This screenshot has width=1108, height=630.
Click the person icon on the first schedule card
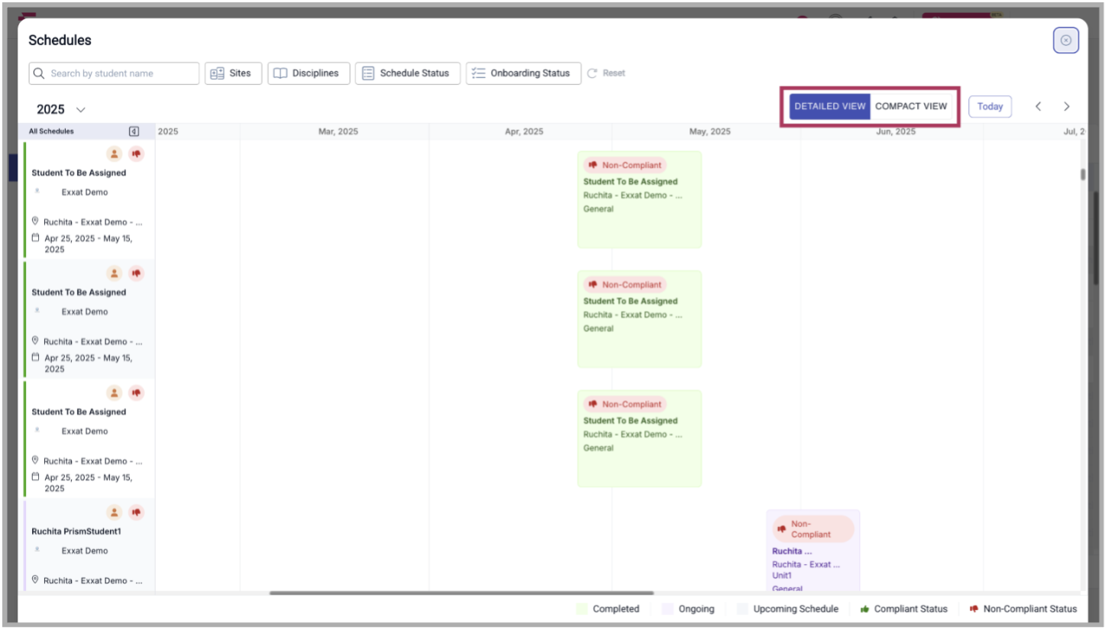click(114, 153)
